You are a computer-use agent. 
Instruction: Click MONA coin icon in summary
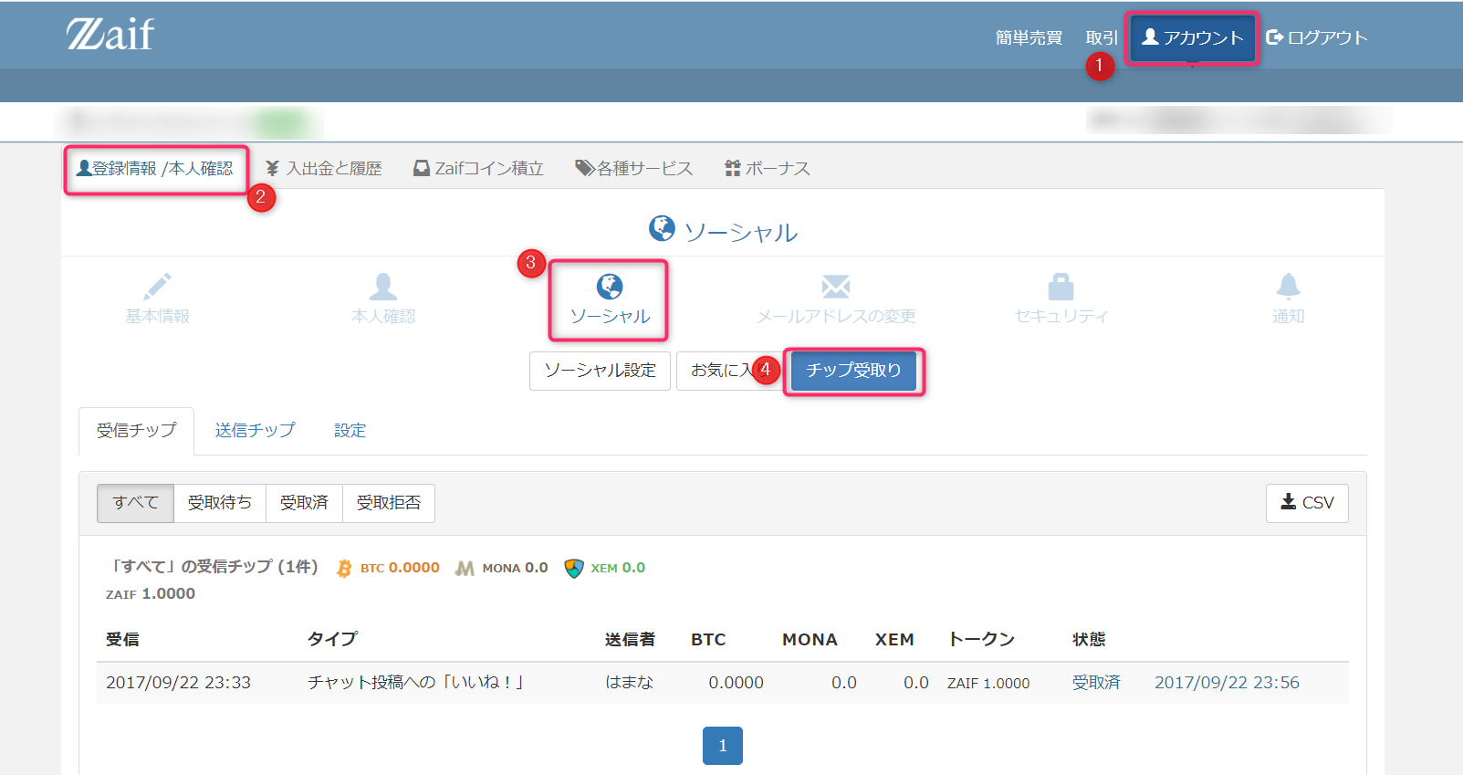coord(465,569)
